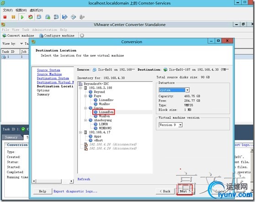Click the Task ID column header
The height and width of the screenshot is (202, 255).
[11, 52]
